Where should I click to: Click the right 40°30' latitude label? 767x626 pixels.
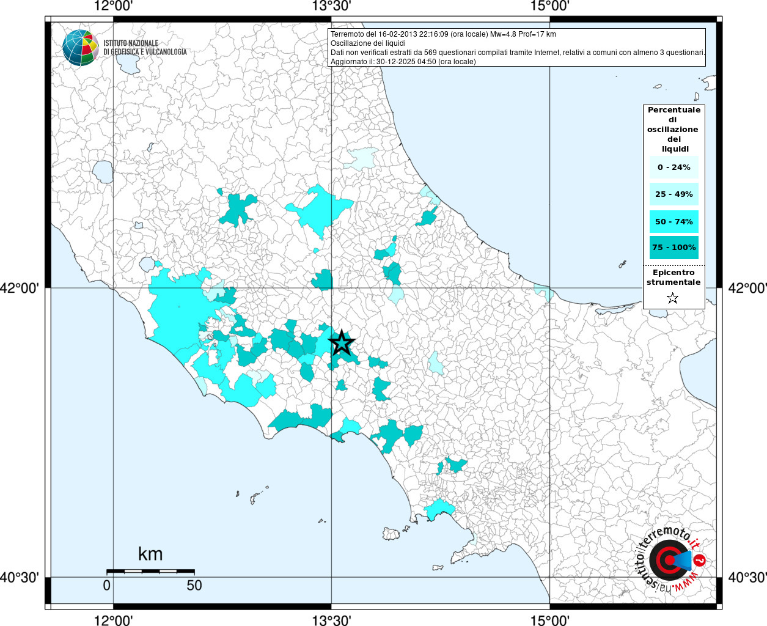[747, 577]
